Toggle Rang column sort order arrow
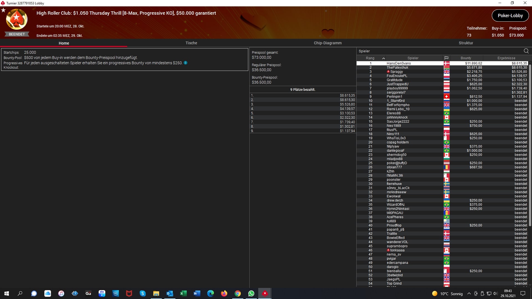This screenshot has height=299, width=532. (383, 58)
